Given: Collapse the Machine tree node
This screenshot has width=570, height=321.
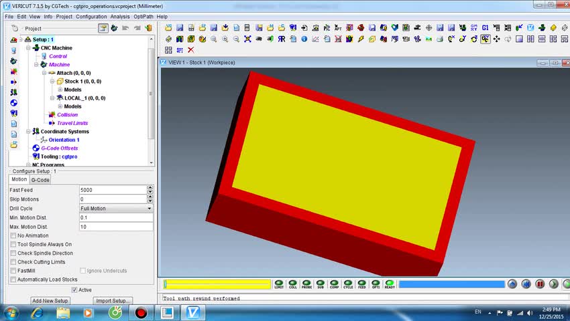Looking at the screenshot, I should coord(36,65).
